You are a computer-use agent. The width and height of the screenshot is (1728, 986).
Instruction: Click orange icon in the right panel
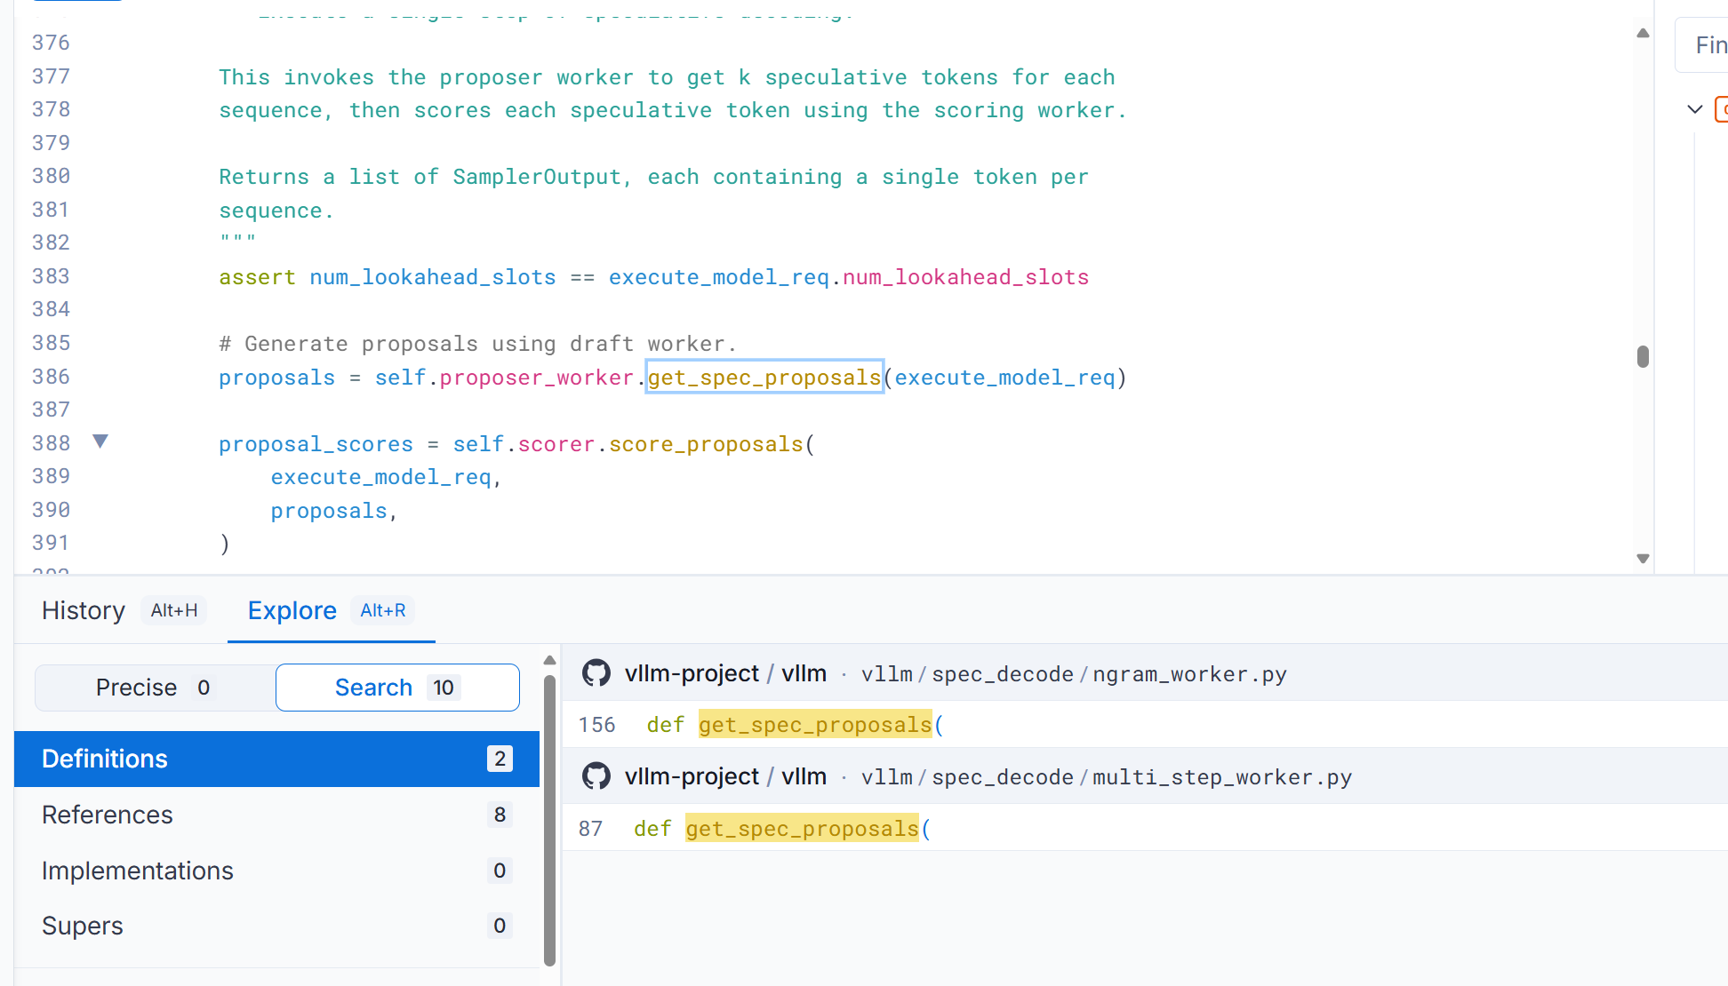pos(1722,109)
